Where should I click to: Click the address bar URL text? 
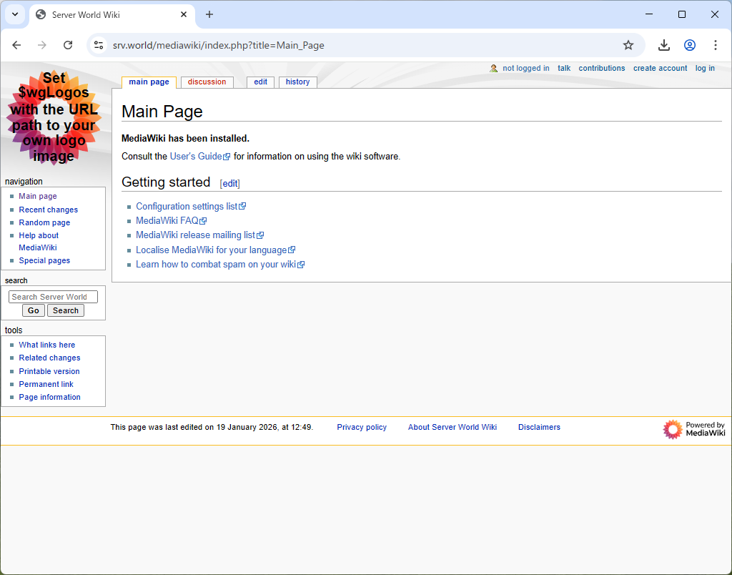tap(219, 45)
